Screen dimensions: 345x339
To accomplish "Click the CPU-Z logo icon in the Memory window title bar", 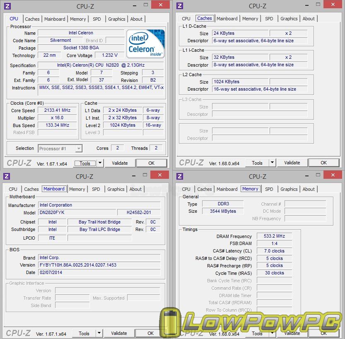I will point(180,176).
